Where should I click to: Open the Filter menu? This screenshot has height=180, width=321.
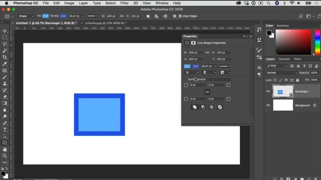point(124,3)
